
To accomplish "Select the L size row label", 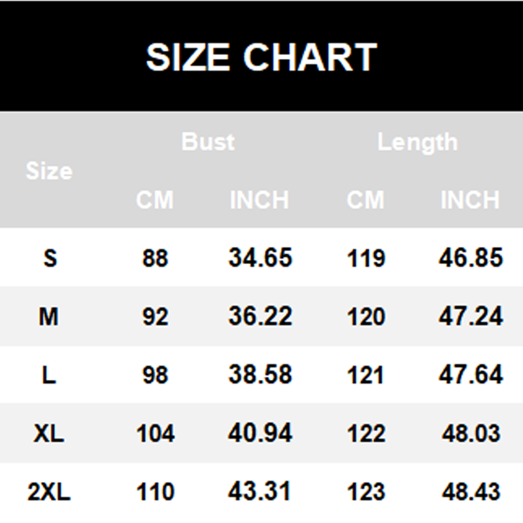I will 49,375.
